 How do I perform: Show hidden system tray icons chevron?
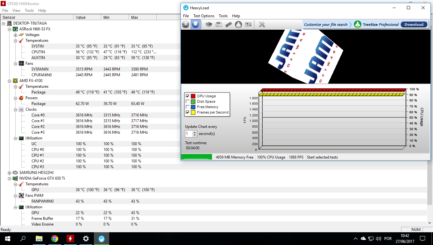click(x=356, y=239)
